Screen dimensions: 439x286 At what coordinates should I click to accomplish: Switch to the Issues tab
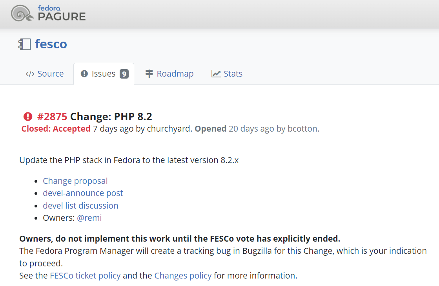[103, 74]
